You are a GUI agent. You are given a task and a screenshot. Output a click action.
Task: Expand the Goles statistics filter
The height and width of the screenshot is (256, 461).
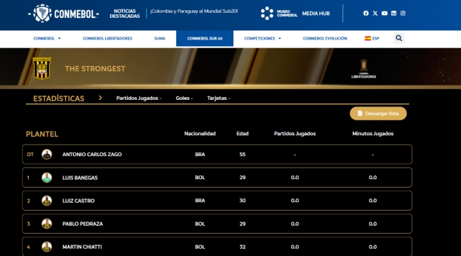point(184,98)
